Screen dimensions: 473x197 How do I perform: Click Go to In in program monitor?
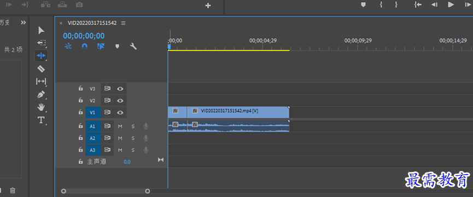pos(417,4)
